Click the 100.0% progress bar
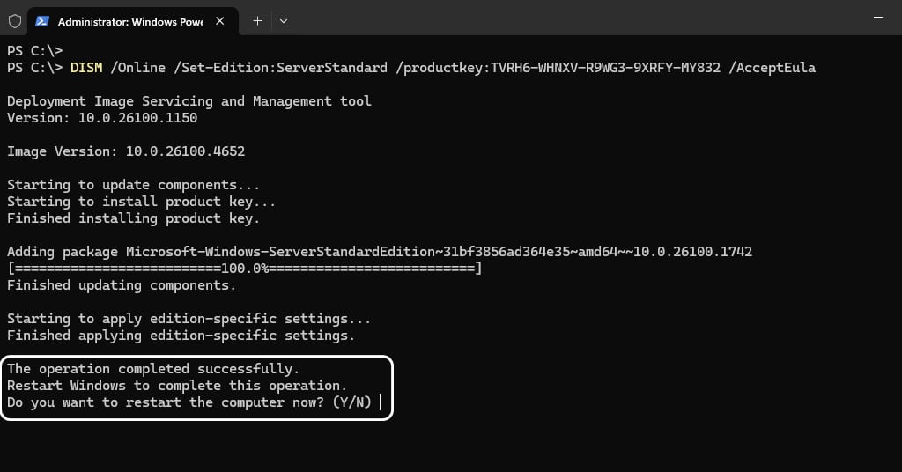Viewport: 902px width, 472px height. tap(245, 269)
